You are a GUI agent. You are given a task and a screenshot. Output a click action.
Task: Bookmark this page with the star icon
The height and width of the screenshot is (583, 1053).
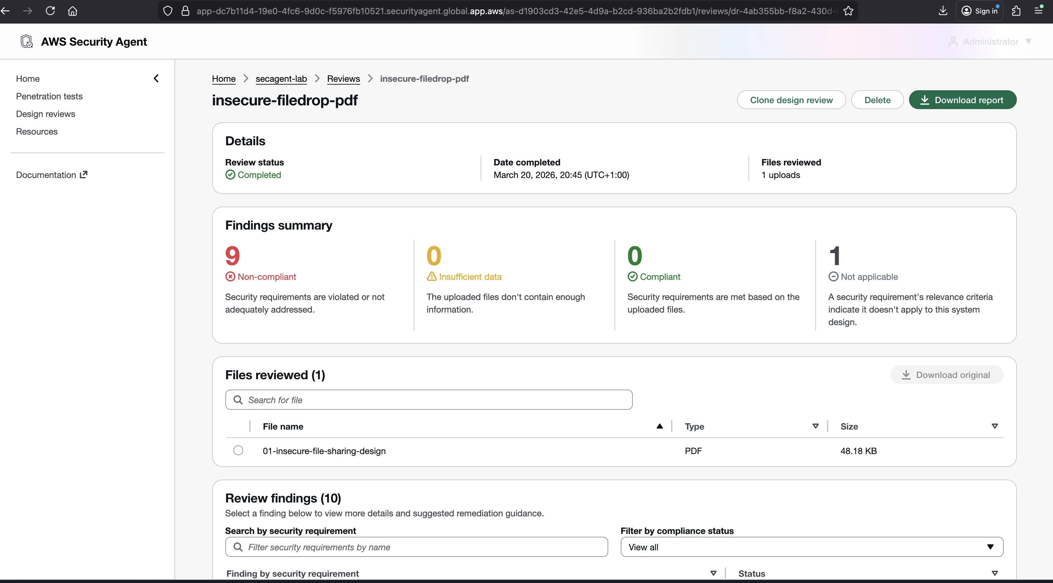[849, 11]
